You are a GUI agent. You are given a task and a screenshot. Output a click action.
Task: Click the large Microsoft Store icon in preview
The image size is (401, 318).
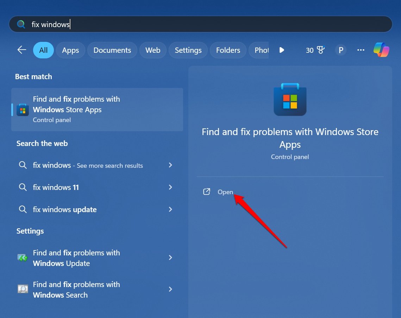290,100
